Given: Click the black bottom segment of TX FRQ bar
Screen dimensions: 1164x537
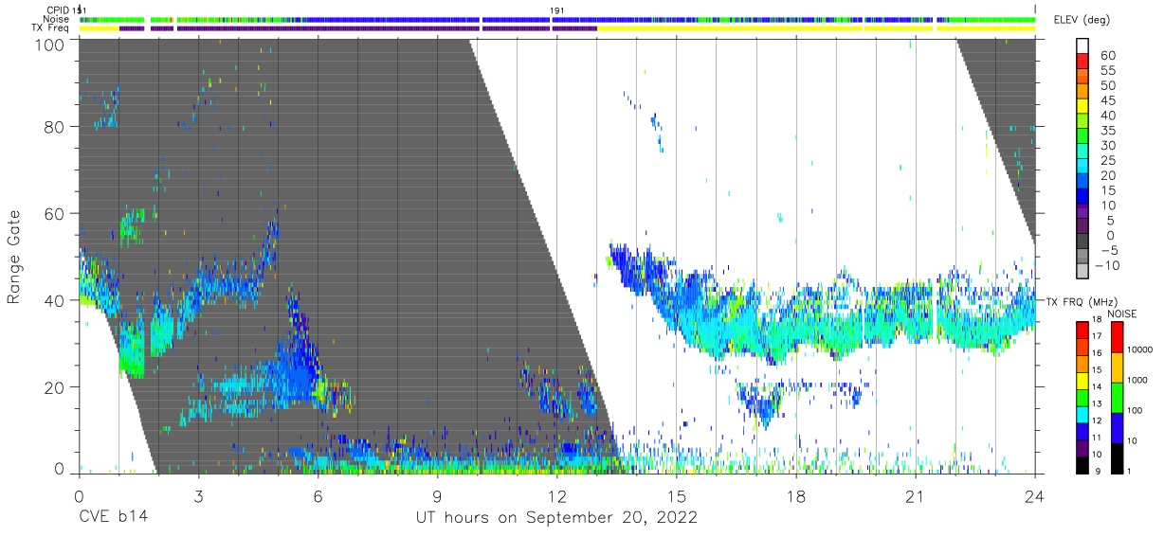Looking at the screenshot, I should click(x=1082, y=465).
